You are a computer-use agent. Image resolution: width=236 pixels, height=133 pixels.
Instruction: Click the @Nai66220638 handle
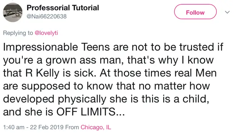[46, 16]
